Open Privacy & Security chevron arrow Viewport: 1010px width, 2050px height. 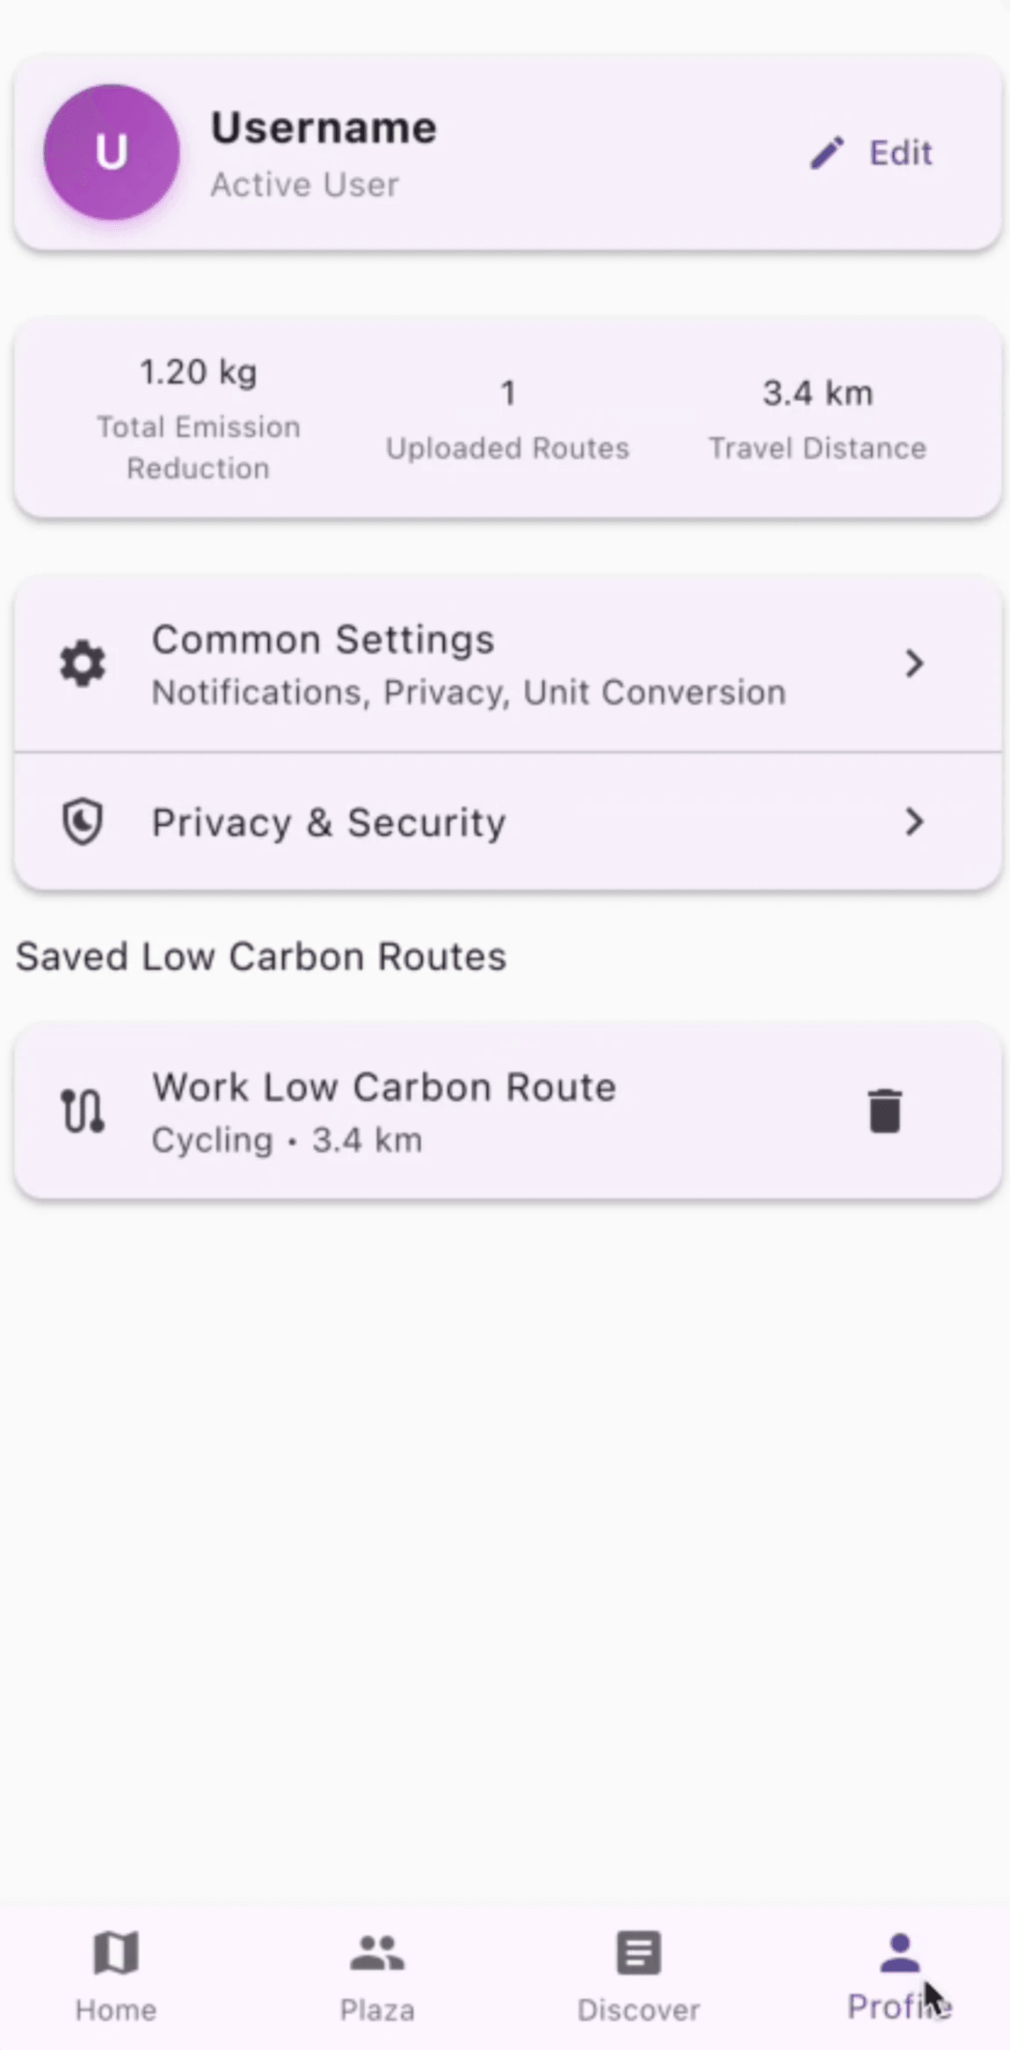[914, 822]
